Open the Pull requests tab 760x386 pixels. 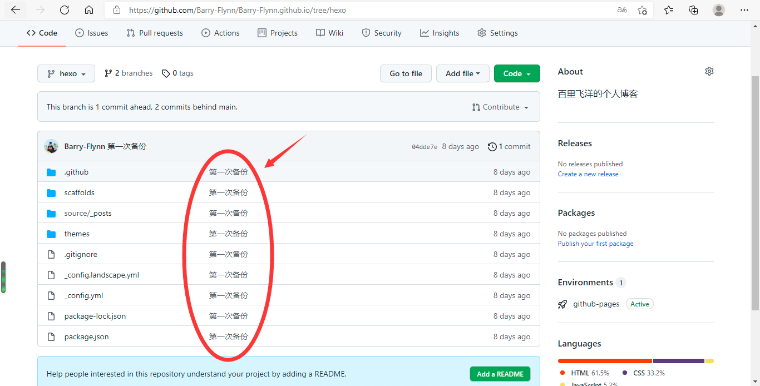[155, 33]
